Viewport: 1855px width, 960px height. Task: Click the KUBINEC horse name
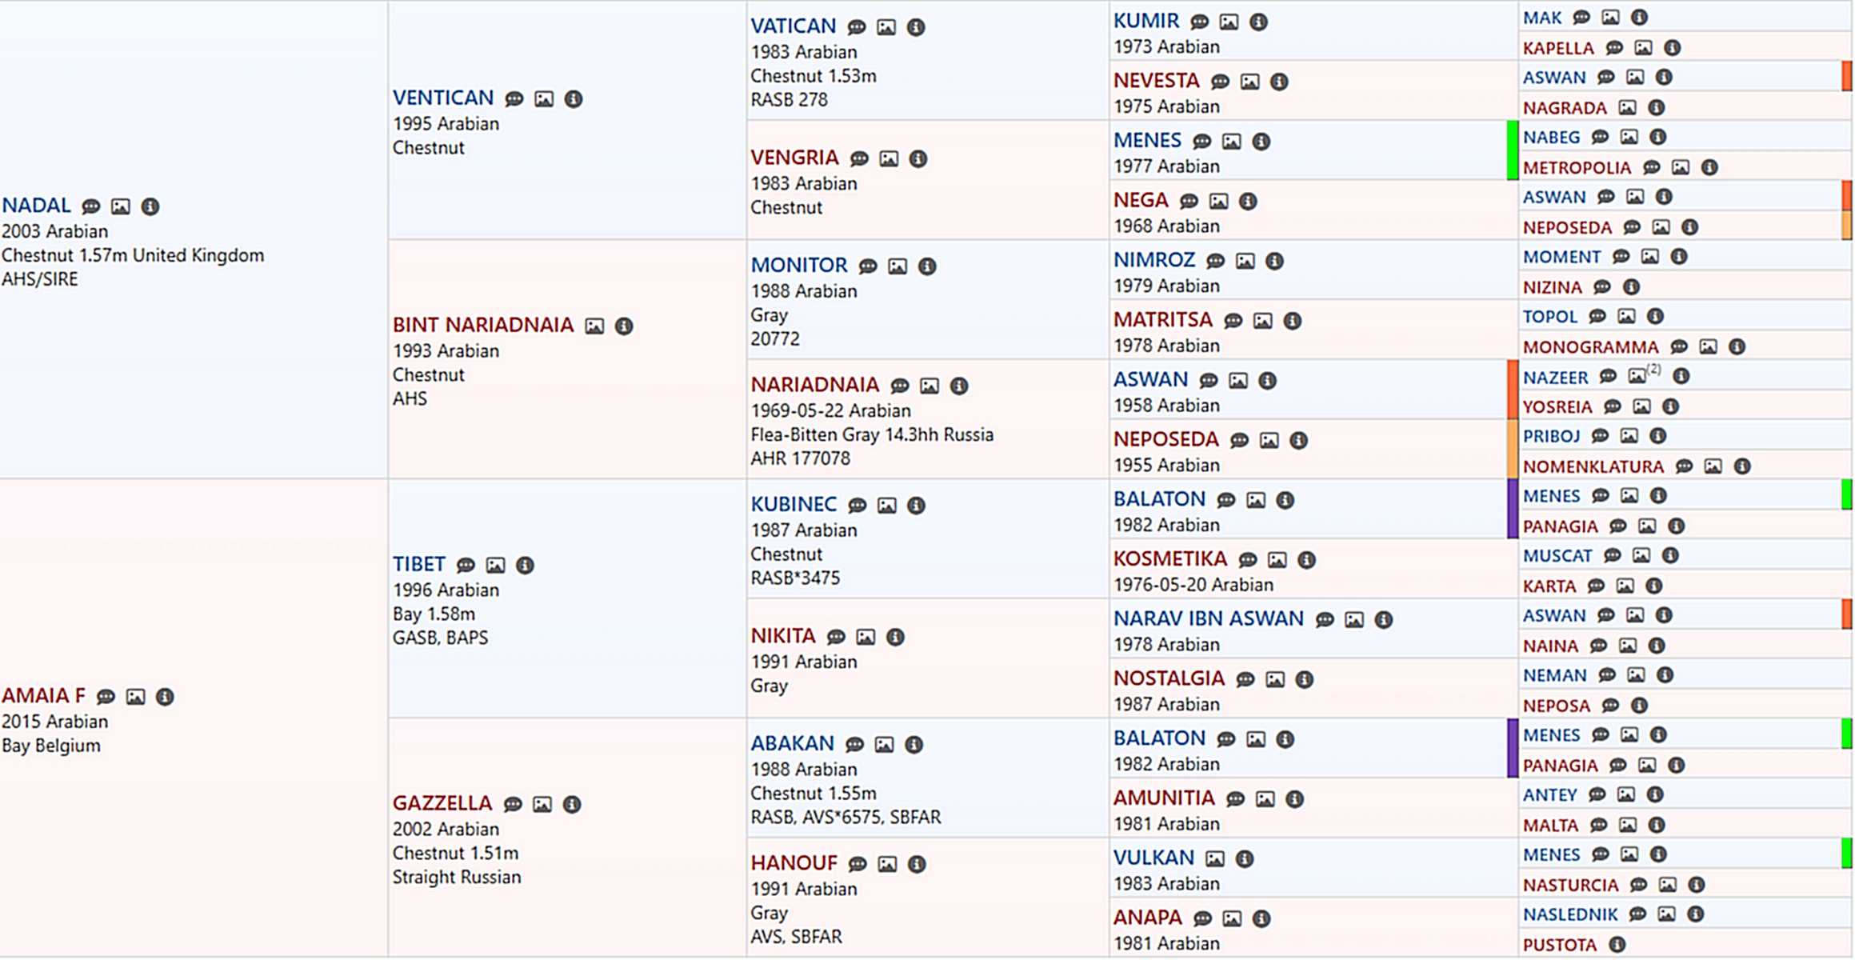pos(793,505)
